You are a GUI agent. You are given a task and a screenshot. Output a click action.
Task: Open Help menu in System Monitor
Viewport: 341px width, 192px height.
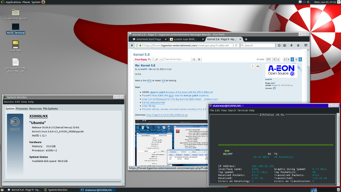[31, 102]
